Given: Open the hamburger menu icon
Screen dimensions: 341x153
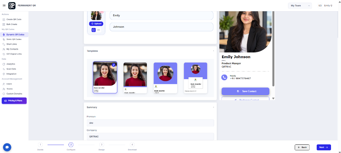Looking at the screenshot, I should click(4, 5).
